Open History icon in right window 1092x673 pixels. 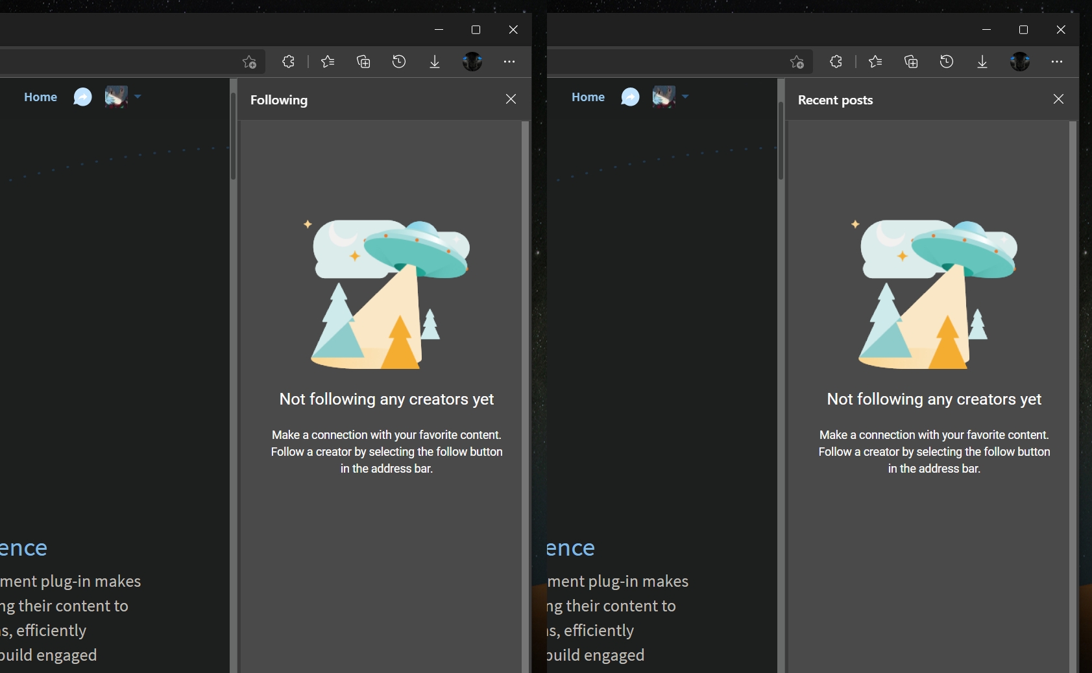click(947, 62)
